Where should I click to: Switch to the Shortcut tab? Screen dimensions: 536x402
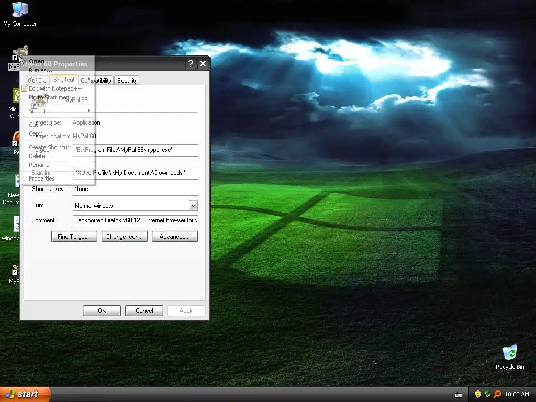[x=64, y=80]
